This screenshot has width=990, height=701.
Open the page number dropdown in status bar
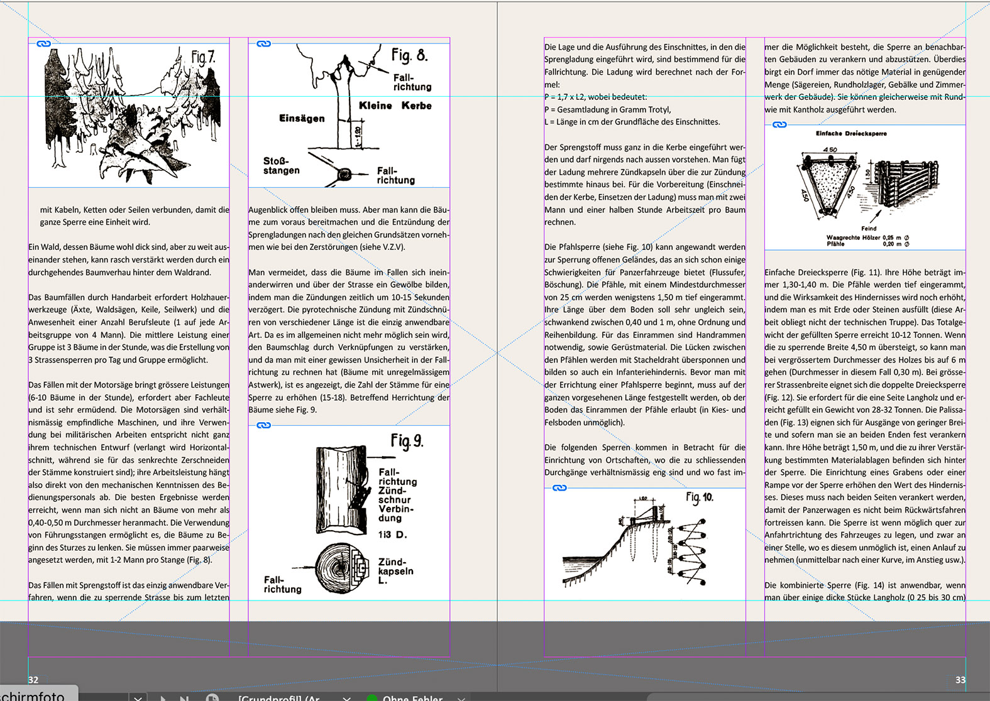pyautogui.click(x=138, y=698)
